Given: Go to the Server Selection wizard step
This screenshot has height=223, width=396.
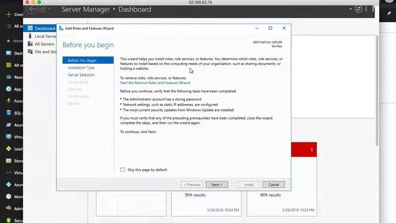Looking at the screenshot, I should click(x=81, y=75).
